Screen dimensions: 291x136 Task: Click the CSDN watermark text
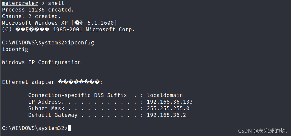(x=262, y=131)
